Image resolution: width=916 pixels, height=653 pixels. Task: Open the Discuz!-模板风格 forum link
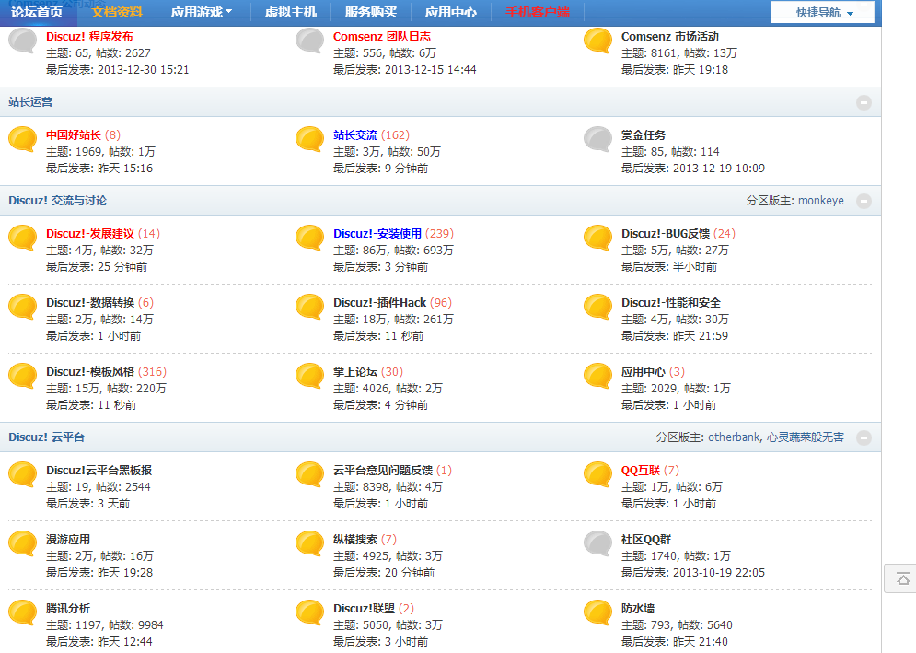[x=90, y=372]
